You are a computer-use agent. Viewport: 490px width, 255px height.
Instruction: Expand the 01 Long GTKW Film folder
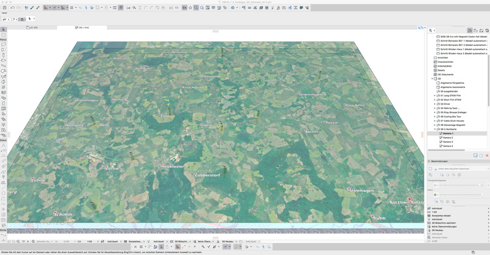click(x=435, y=95)
